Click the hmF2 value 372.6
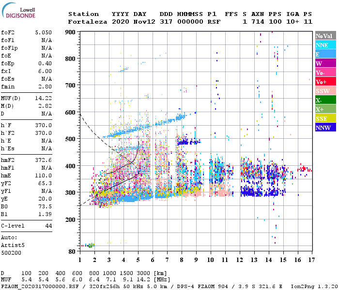The height and width of the screenshot is (290, 339). point(44,160)
